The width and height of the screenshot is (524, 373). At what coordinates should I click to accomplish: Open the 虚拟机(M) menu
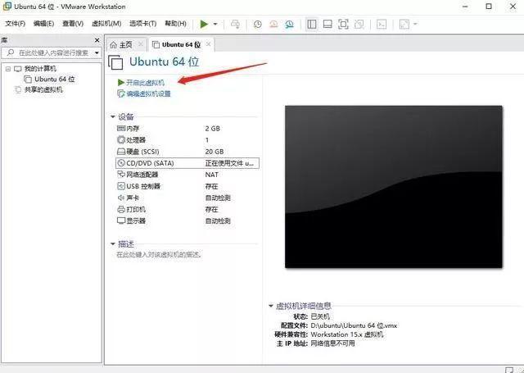106,24
